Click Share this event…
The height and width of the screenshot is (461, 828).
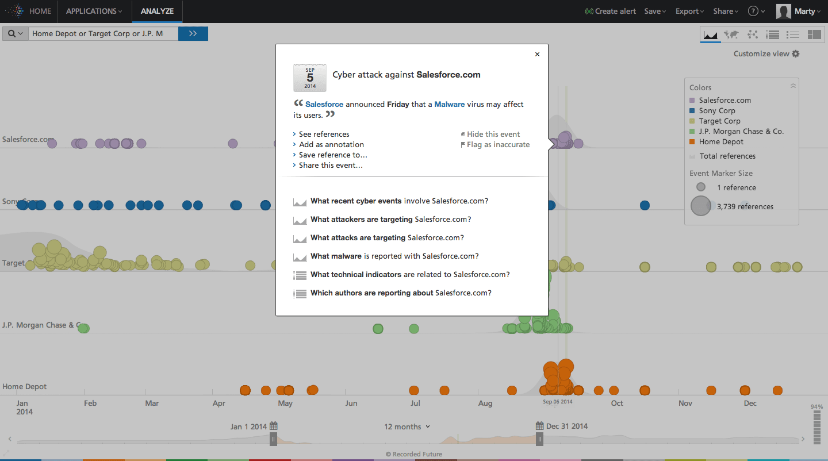(331, 165)
